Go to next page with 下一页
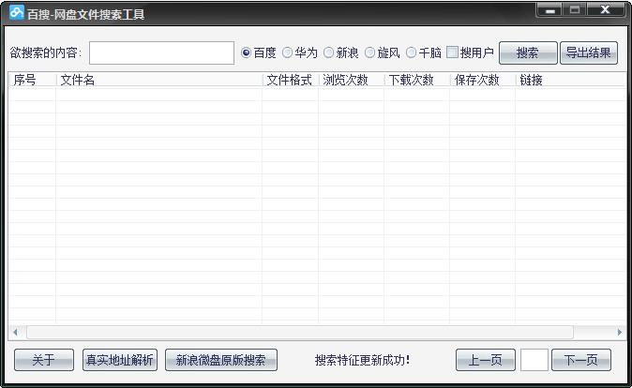This screenshot has width=632, height=388. click(x=580, y=360)
